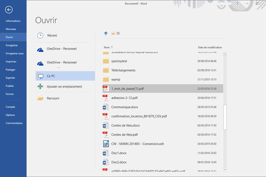Click the PDF icon of 1_mot_de_passe[1].pdf
This screenshot has width=266, height=177.
click(106, 88)
